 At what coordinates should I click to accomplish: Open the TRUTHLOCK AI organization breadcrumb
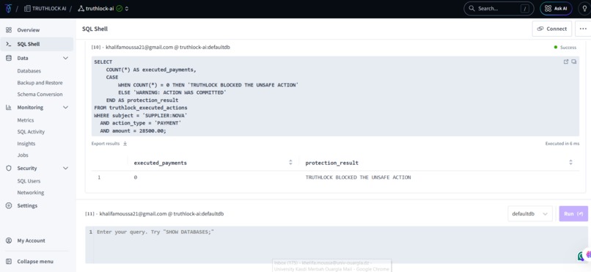(45, 8)
